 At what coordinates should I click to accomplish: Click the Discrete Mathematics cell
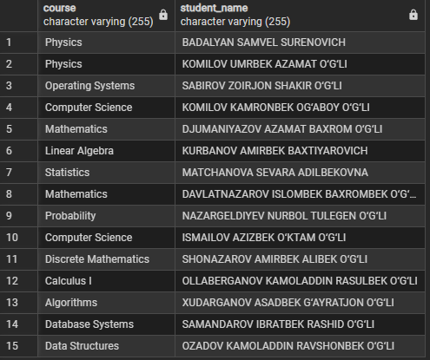[106, 259]
